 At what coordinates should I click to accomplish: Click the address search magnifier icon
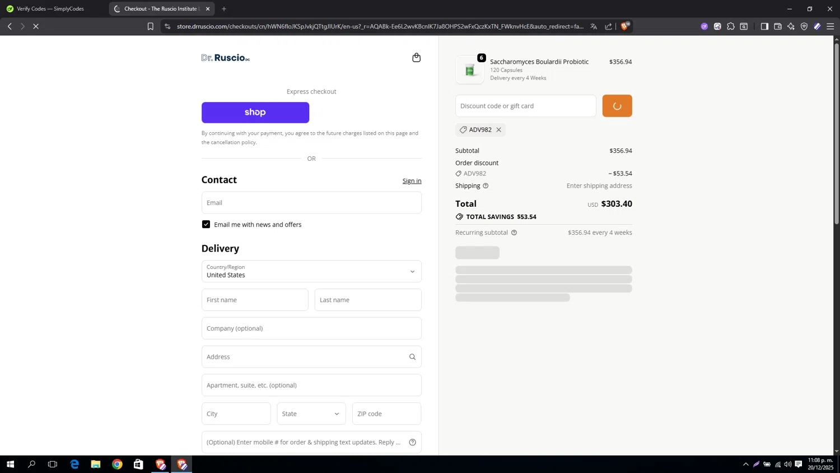[412, 357]
